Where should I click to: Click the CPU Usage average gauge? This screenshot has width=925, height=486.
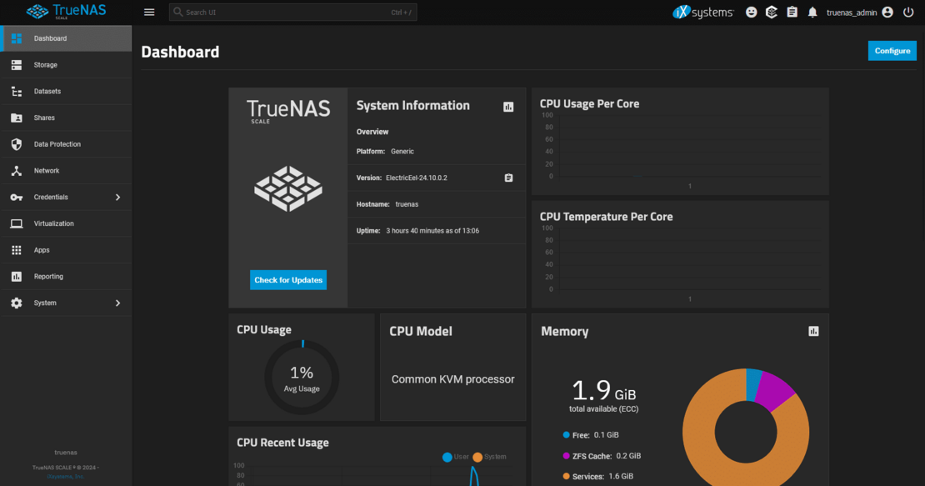click(x=302, y=377)
